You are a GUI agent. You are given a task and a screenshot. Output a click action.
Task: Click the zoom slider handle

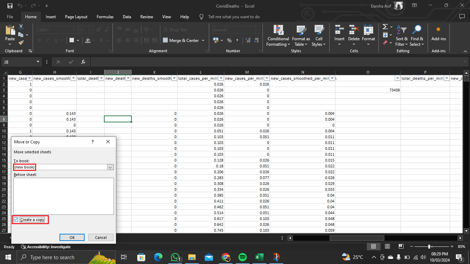(x=429, y=246)
